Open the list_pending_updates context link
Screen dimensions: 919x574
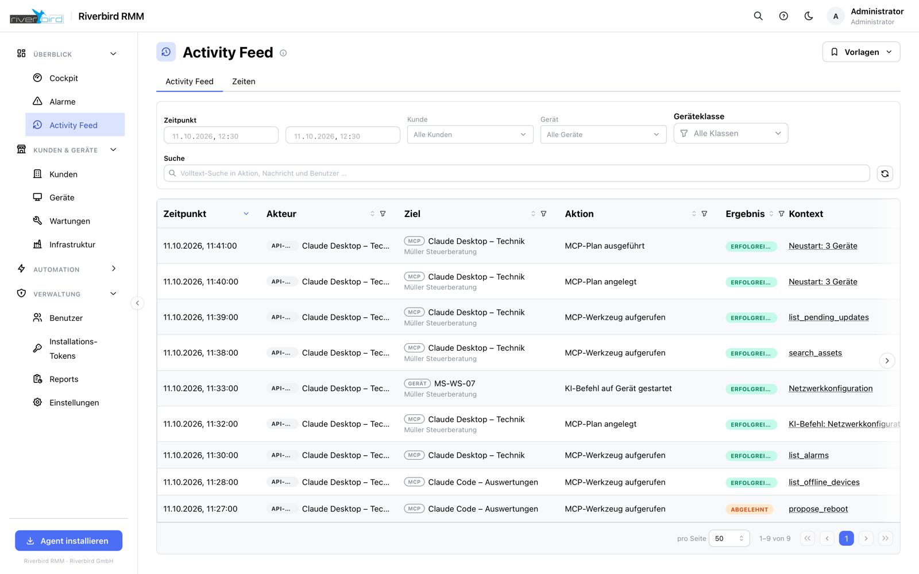coord(828,317)
